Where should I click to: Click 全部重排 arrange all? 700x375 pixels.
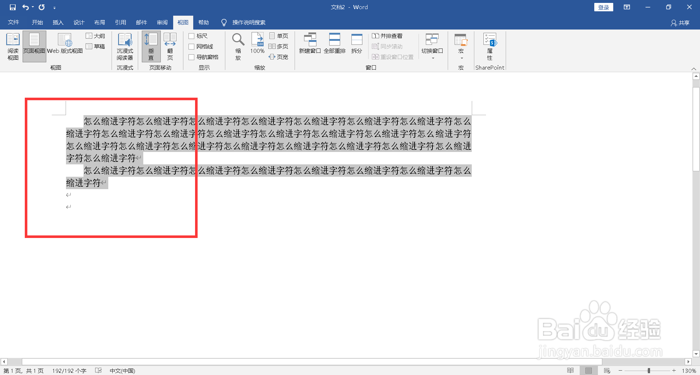(x=335, y=44)
